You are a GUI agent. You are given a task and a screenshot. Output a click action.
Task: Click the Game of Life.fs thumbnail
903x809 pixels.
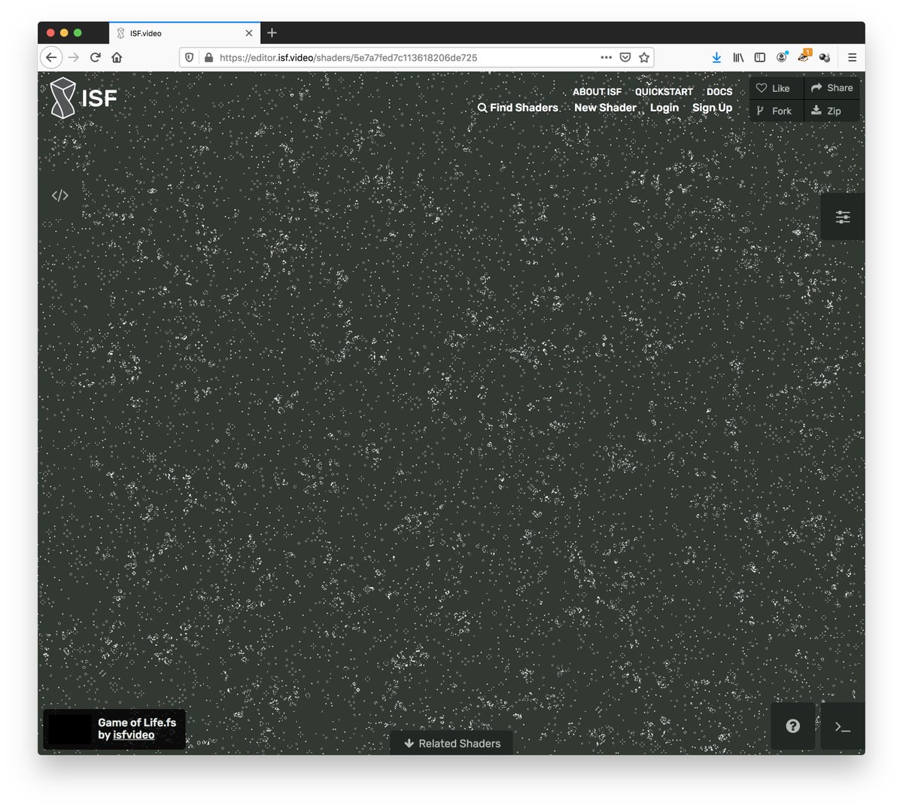tap(70, 729)
